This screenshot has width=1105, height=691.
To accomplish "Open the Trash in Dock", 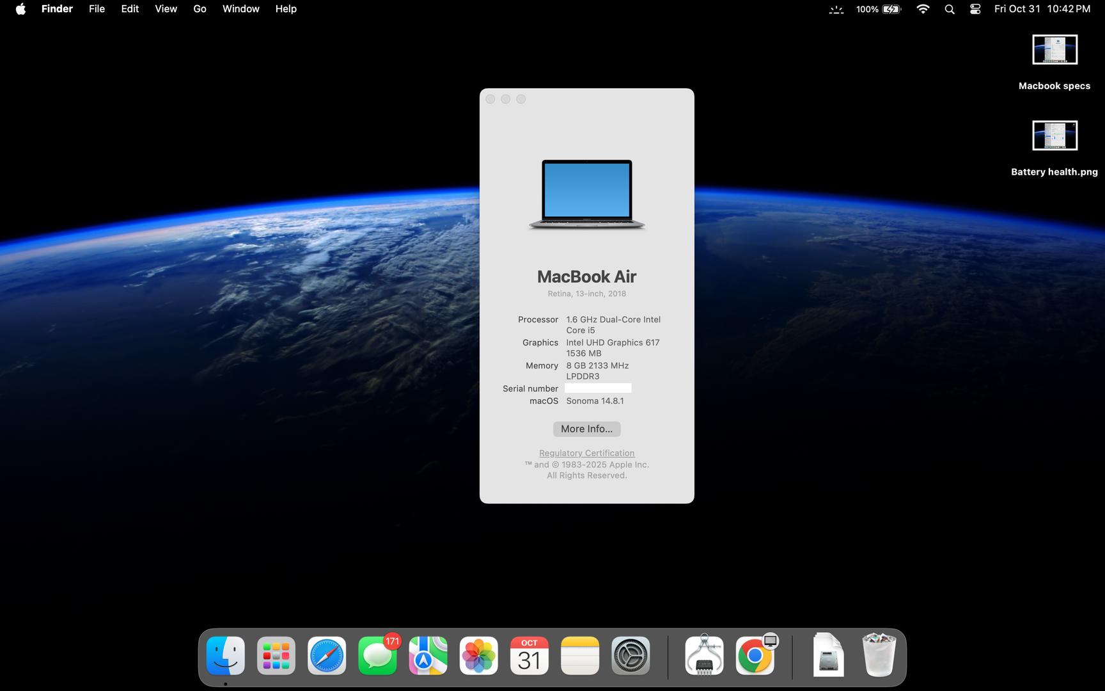I will click(879, 656).
